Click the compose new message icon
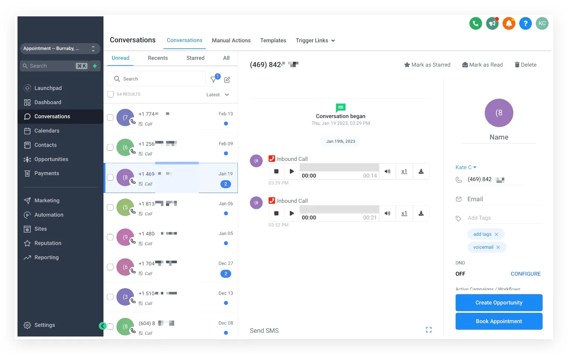The height and width of the screenshot is (354, 568). point(227,80)
